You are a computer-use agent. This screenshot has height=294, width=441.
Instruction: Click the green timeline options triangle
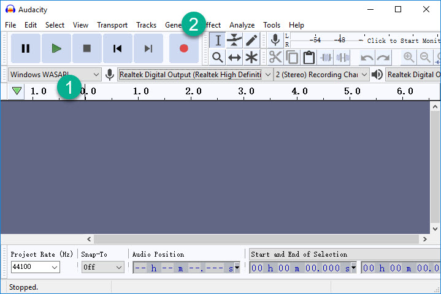(17, 91)
